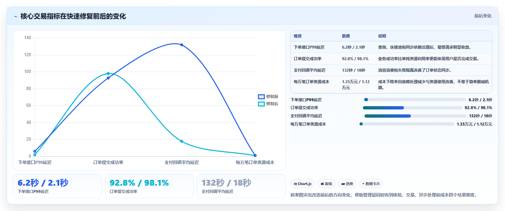Click description 消息消费和失败隔离改善了订单状态同步
The height and width of the screenshot is (211, 505).
(415, 70)
